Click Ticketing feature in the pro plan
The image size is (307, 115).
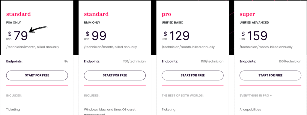(x=168, y=110)
